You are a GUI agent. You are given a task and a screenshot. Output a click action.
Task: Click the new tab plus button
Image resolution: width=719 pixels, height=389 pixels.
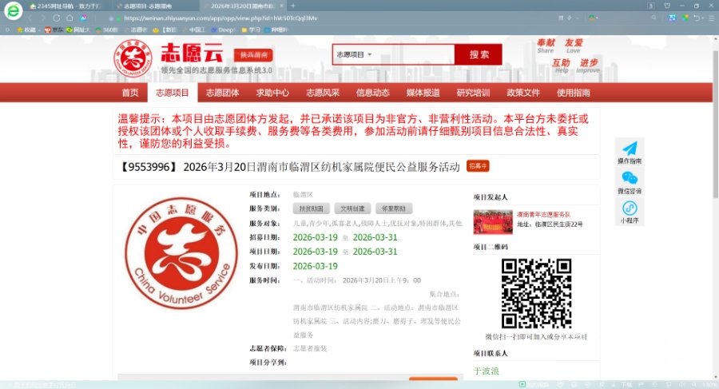[293, 6]
